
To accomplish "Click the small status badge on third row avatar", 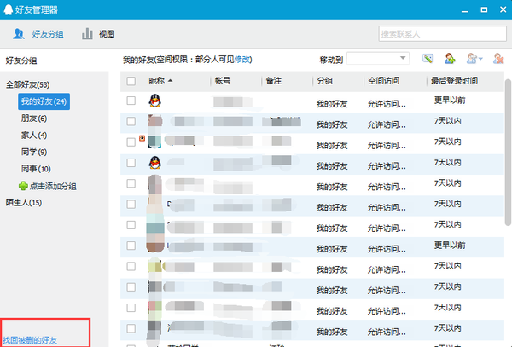I will [x=142, y=138].
